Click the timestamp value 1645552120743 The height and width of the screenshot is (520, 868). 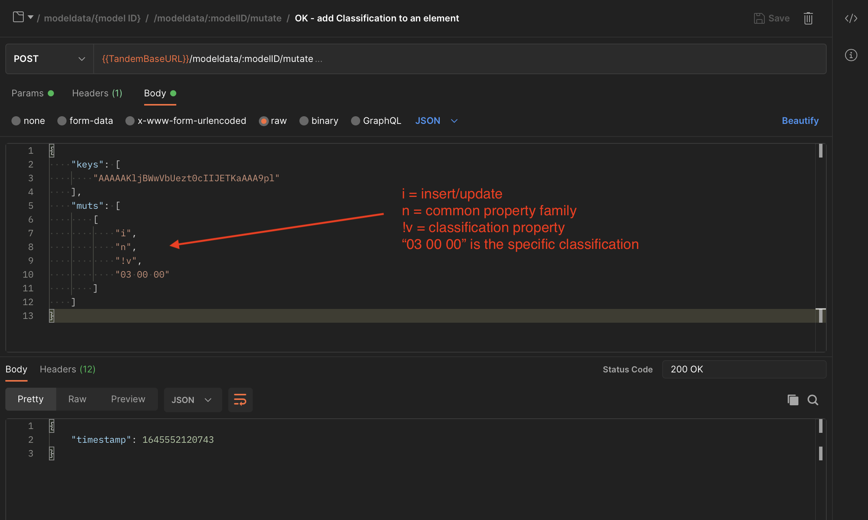(178, 440)
